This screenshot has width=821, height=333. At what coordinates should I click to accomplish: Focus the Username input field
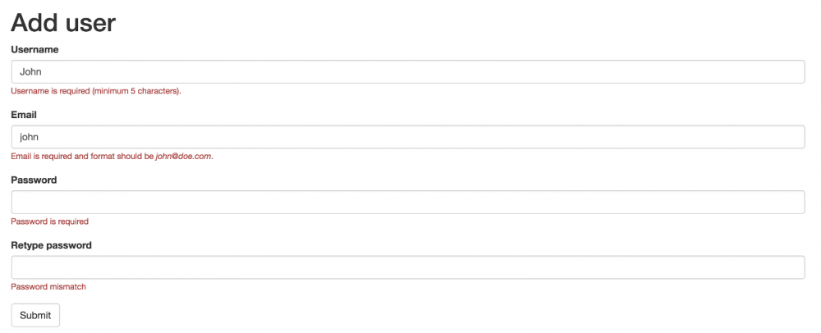point(407,71)
